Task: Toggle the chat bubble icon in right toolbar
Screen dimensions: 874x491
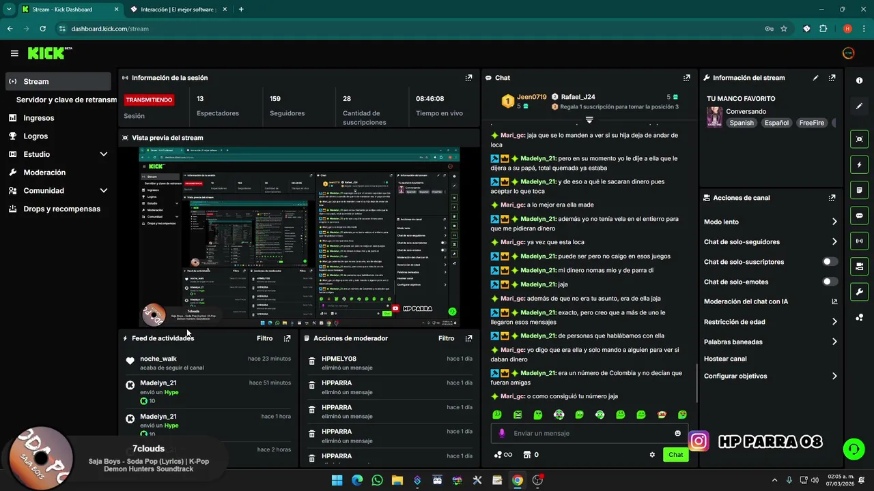Action: tap(859, 215)
